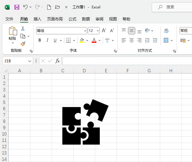Open fill color picker dropdown
The image size is (192, 162).
[87, 40]
